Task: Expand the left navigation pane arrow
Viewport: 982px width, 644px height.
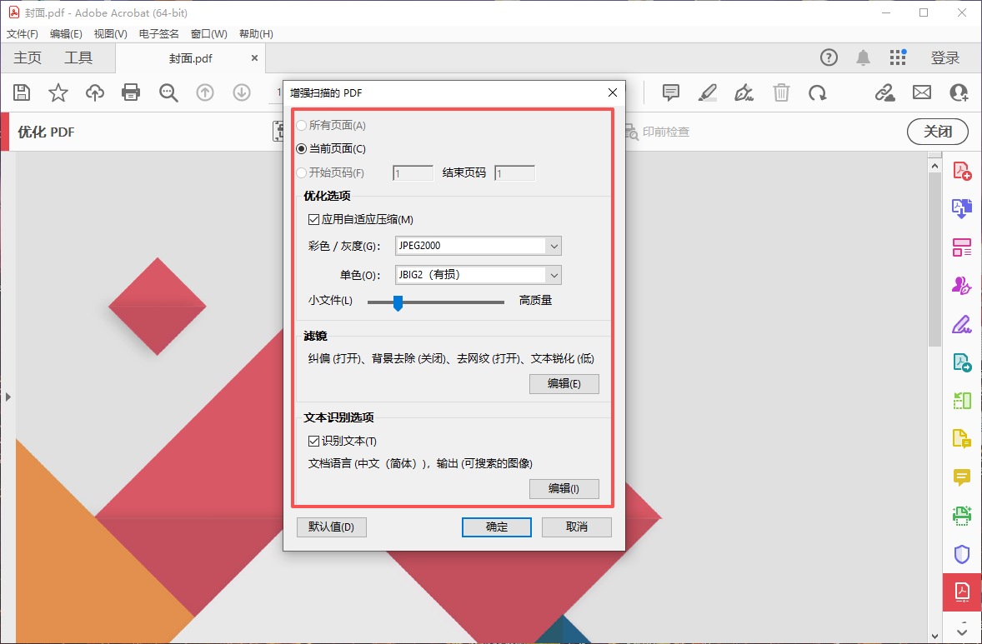Action: click(8, 397)
